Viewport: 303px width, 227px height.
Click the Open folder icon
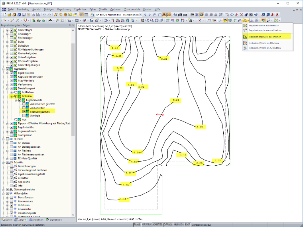(10, 15)
